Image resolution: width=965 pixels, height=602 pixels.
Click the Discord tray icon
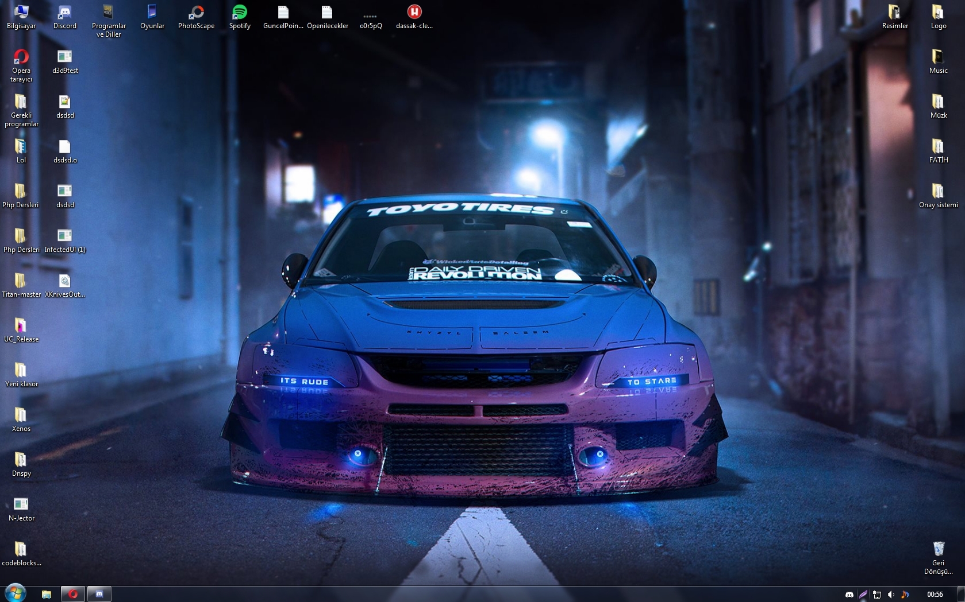tap(849, 595)
